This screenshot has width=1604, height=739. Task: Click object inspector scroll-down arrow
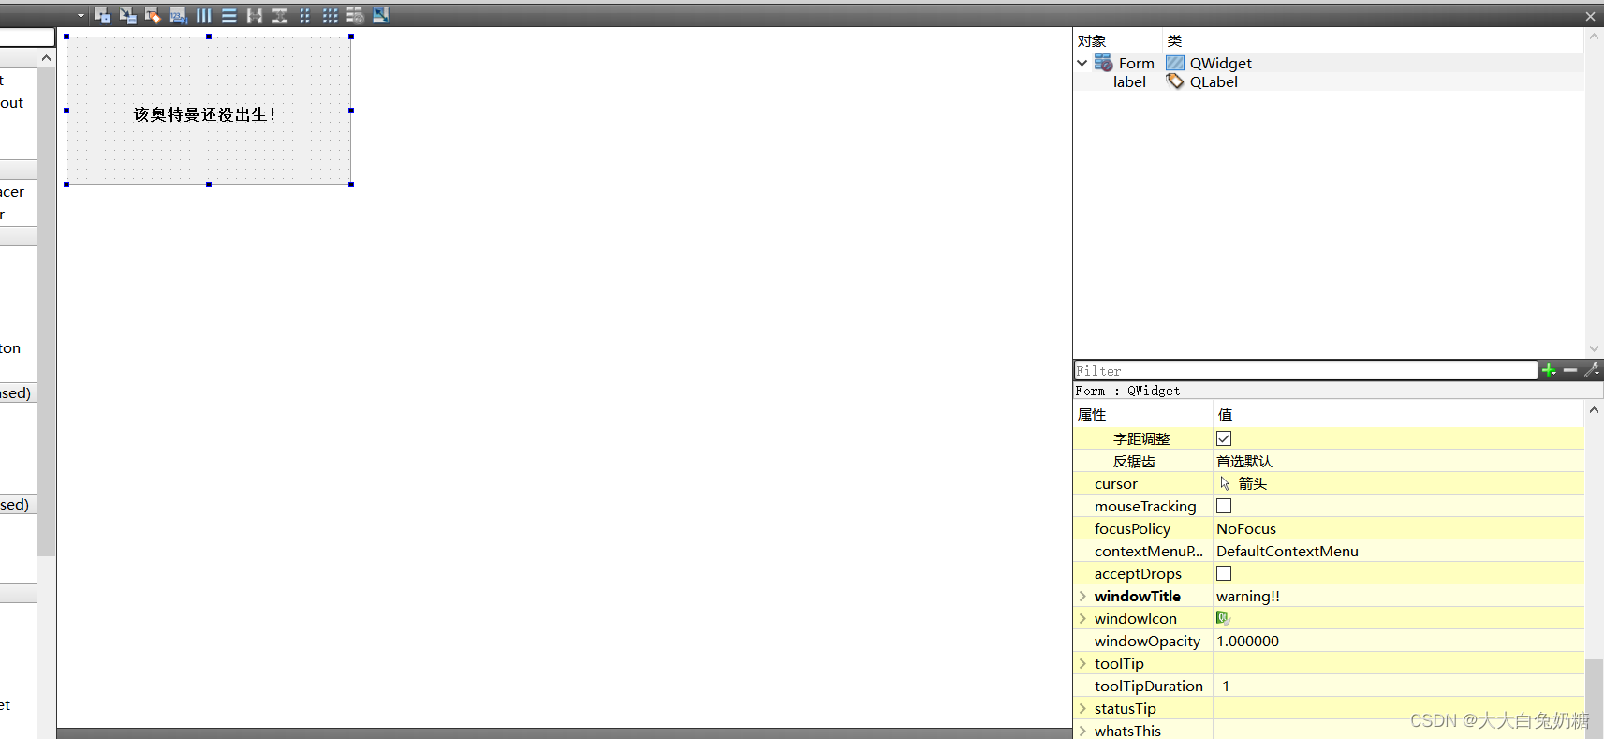pos(1594,348)
